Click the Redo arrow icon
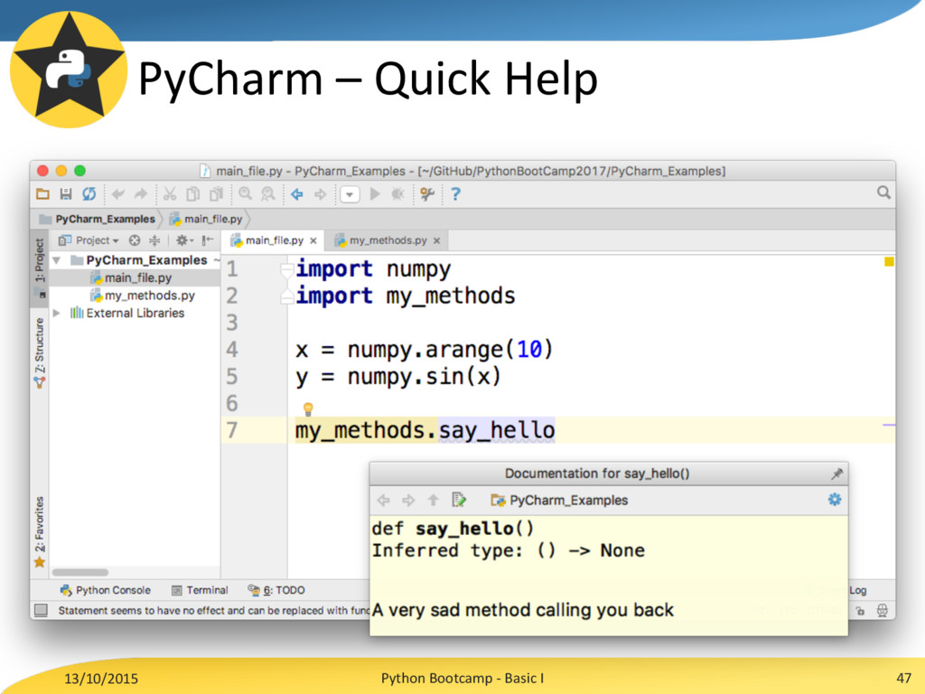The height and width of the screenshot is (694, 925). pos(141,193)
